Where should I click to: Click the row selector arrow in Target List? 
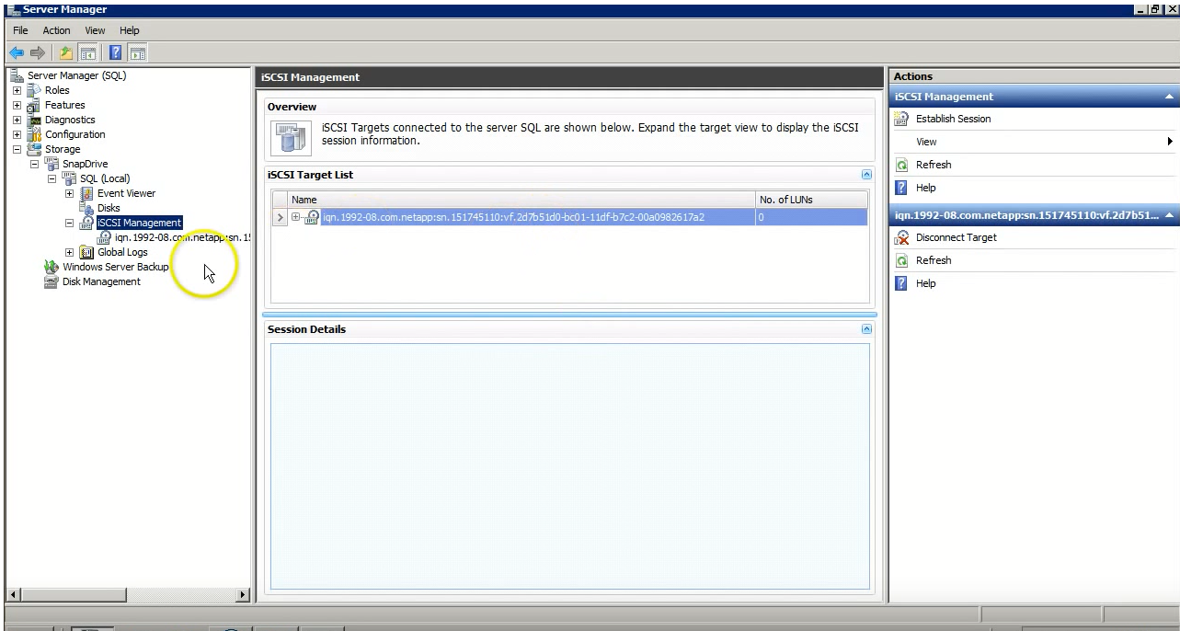281,217
